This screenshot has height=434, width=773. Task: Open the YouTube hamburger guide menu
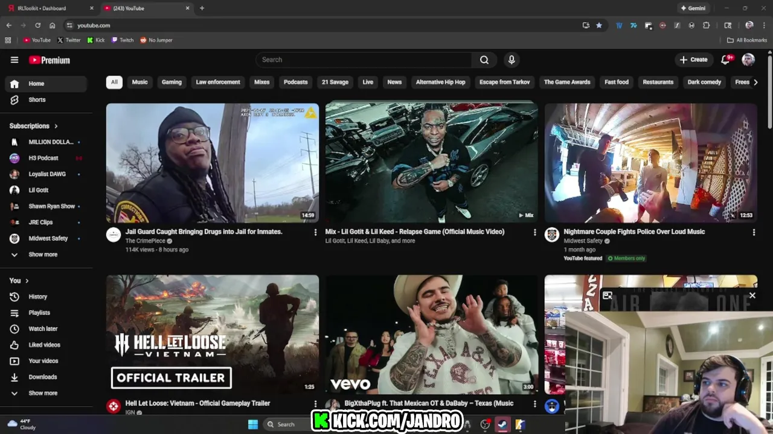pos(14,60)
